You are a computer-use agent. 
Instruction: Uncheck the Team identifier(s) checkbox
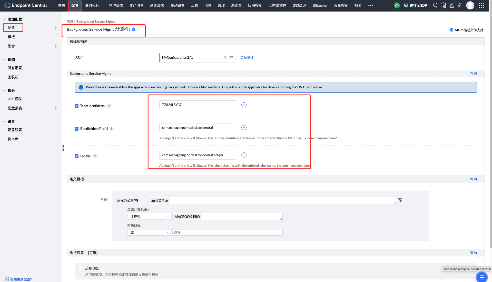click(76, 106)
